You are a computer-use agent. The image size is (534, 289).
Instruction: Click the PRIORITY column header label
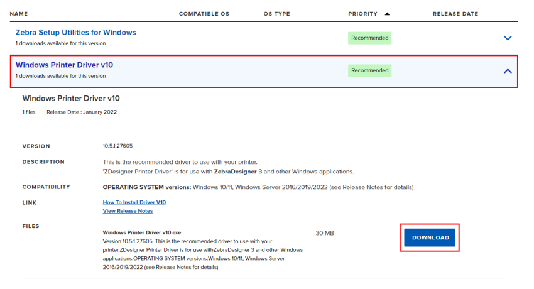tap(362, 14)
